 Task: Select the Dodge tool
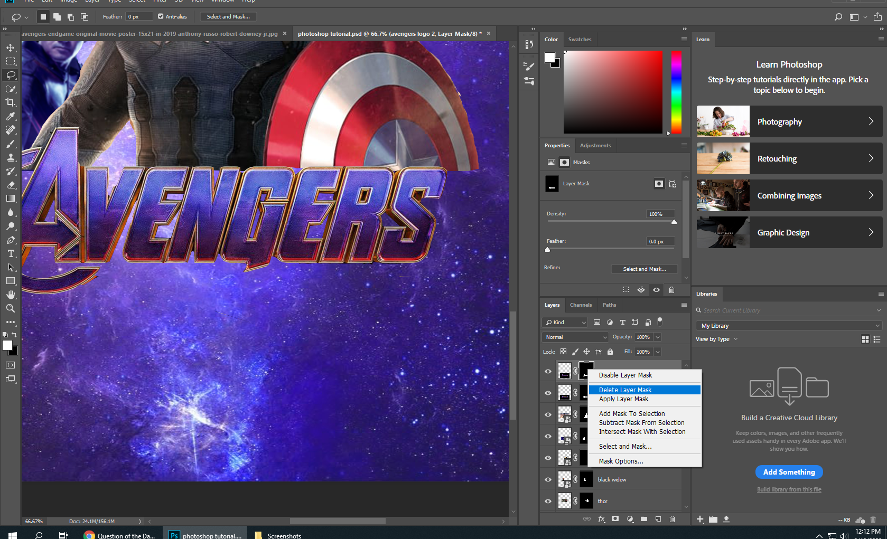point(11,226)
